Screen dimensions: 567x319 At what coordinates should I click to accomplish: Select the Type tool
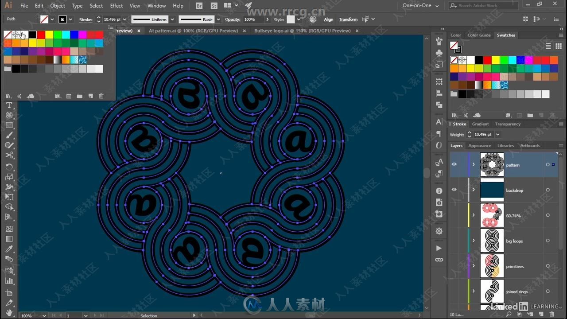pyautogui.click(x=9, y=105)
